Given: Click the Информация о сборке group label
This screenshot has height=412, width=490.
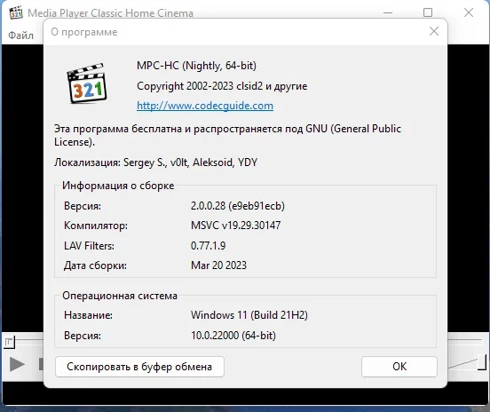Looking at the screenshot, I should [x=118, y=186].
